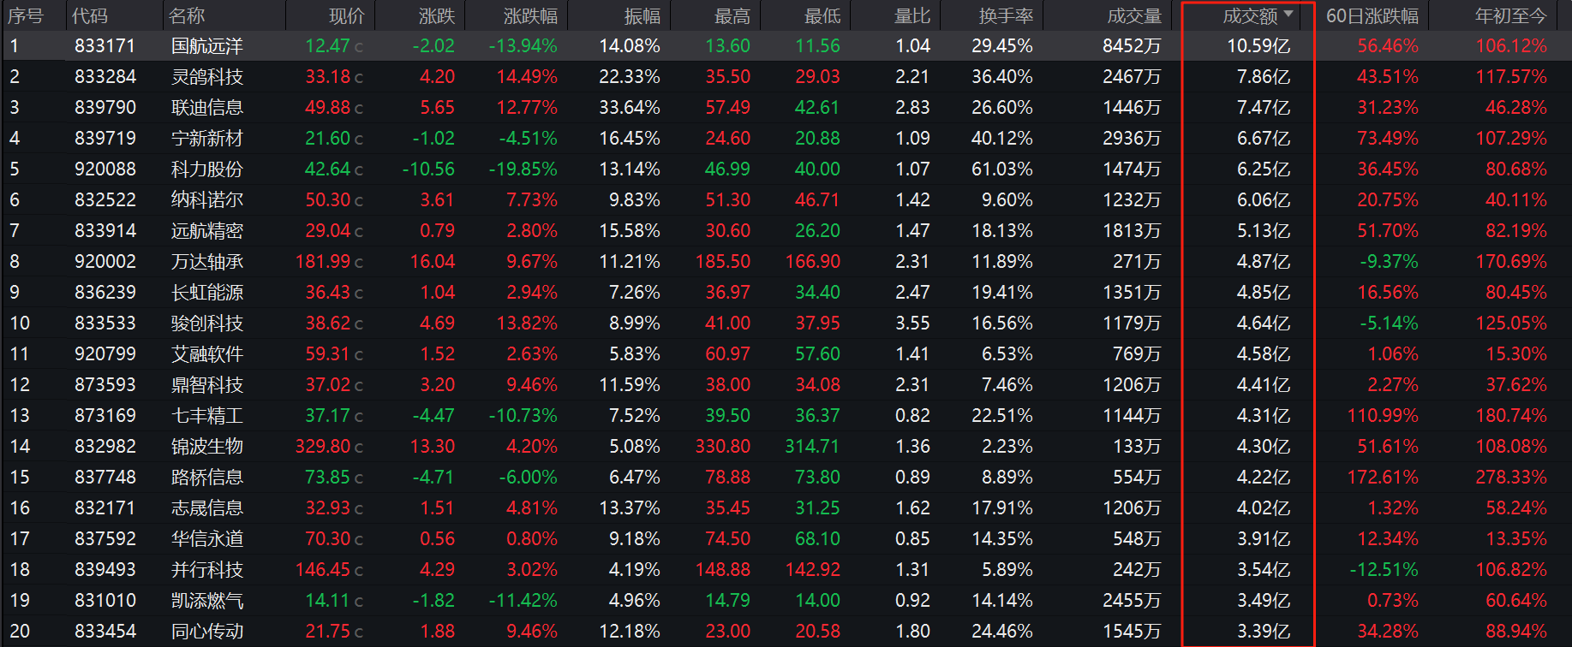
Task: Click price 329.80 of 锦波生物
Action: [323, 447]
